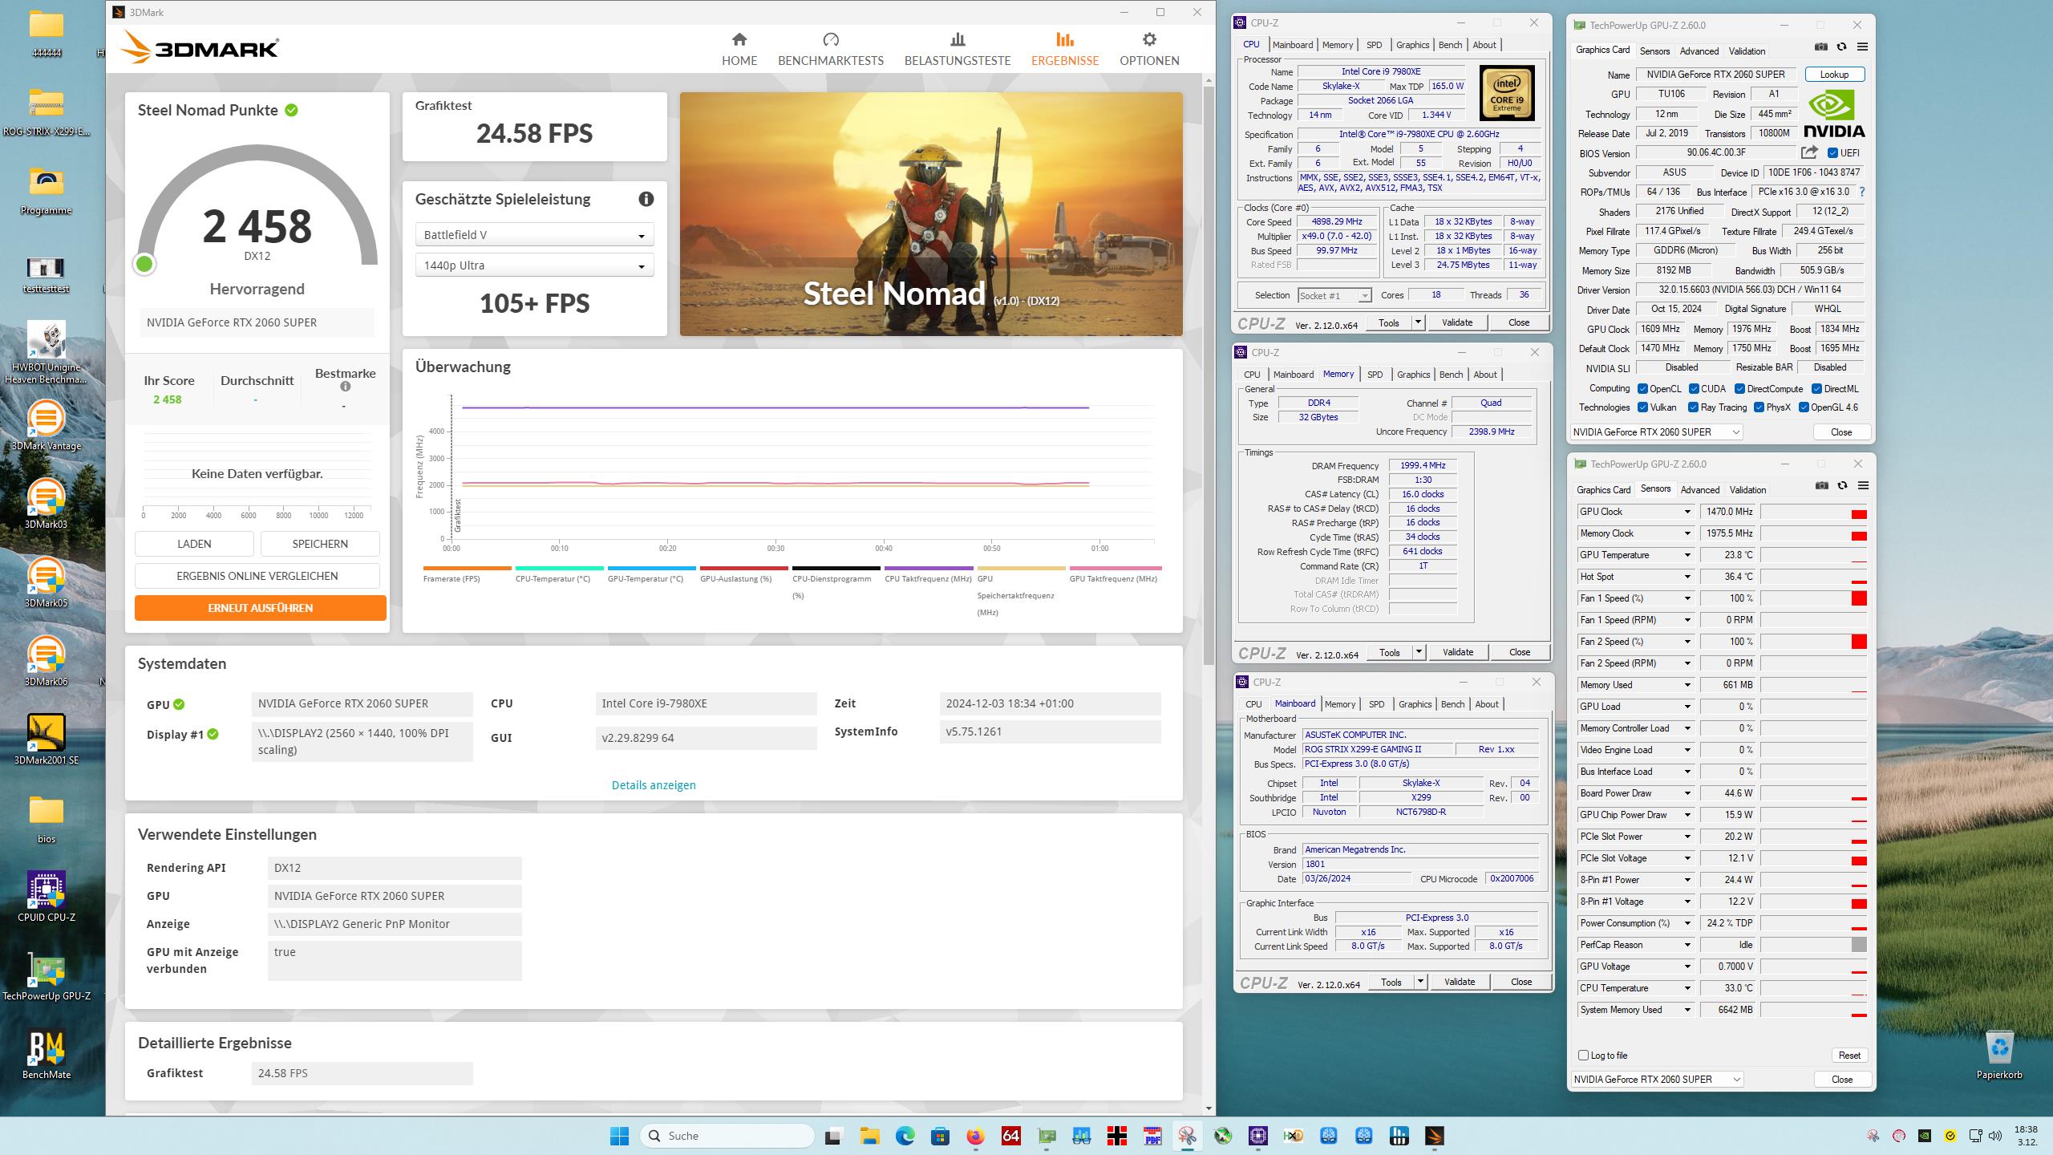Open TechPowerUp GPU-Z desktop shortcut
Image resolution: width=2053 pixels, height=1155 pixels.
click(47, 975)
